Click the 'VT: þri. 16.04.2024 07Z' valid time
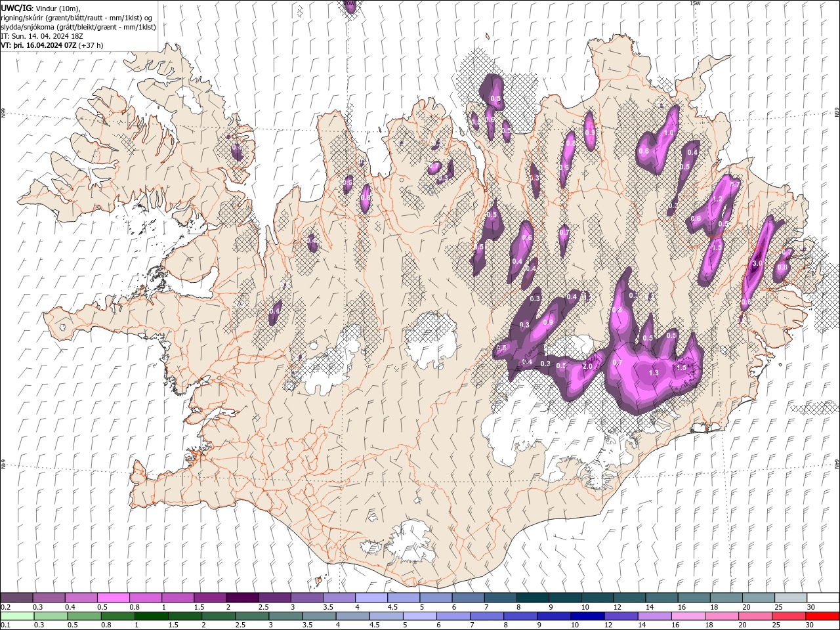840x630 pixels. [39, 45]
